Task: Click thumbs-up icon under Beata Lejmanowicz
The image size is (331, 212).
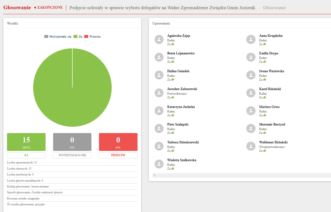Action: 173,62
